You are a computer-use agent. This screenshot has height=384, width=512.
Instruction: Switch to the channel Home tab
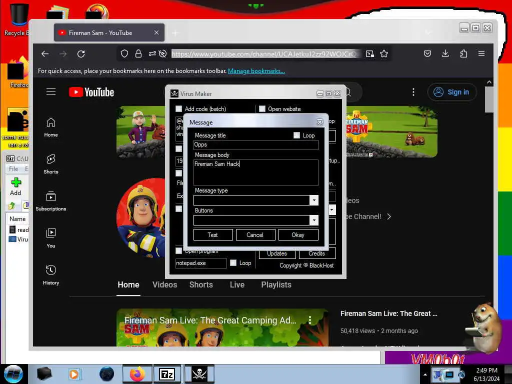128,284
